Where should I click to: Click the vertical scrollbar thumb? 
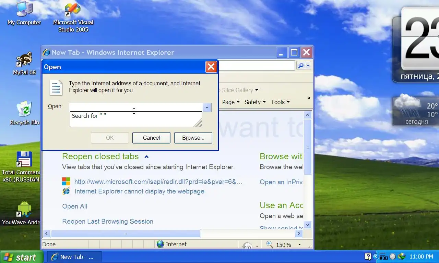pos(308,147)
